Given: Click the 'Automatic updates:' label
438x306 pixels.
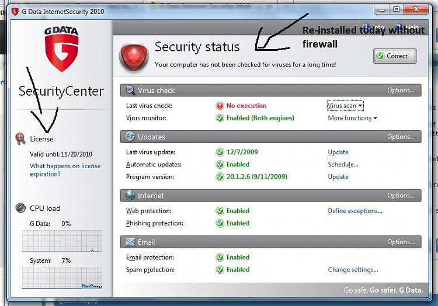Looking at the screenshot, I should coord(154,165).
